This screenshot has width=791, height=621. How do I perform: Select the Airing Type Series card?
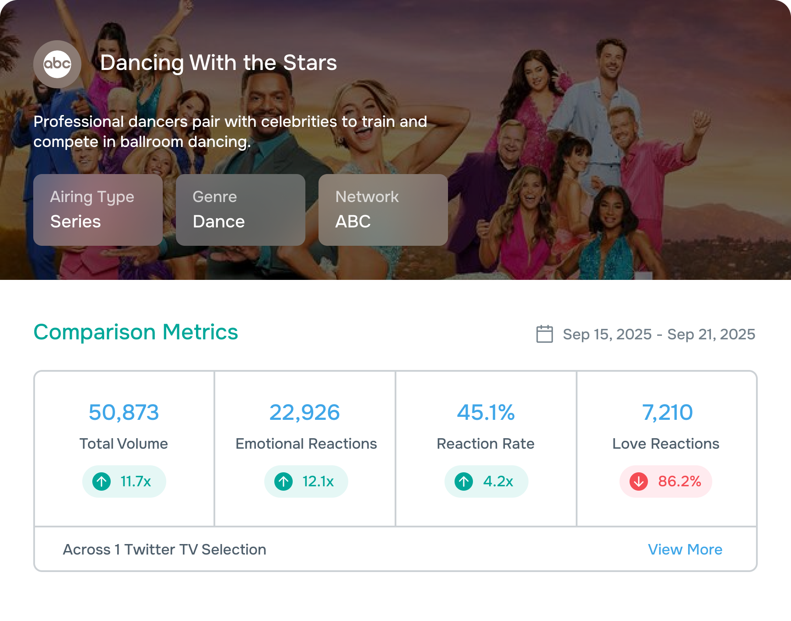click(x=98, y=210)
